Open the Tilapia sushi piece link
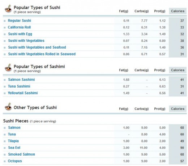188x166 pixels. [13, 141]
